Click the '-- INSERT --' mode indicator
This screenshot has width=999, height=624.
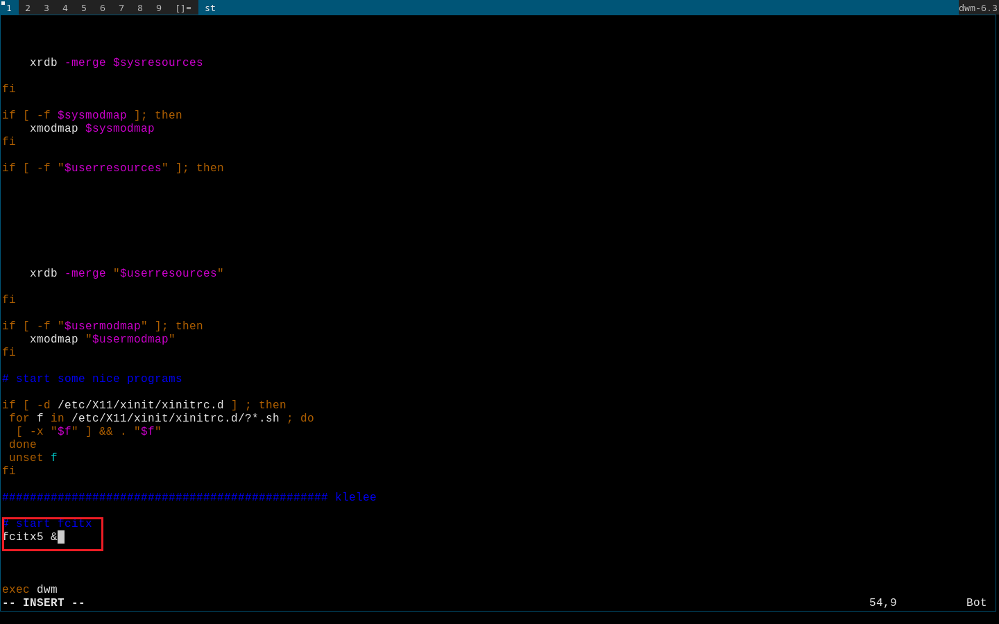pos(44,603)
